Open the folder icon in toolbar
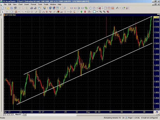Screen dimensions: 160x120 [8, 8]
